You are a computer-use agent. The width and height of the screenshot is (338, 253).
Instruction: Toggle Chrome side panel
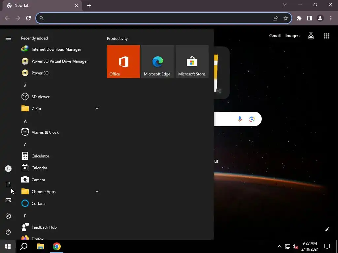(310, 18)
